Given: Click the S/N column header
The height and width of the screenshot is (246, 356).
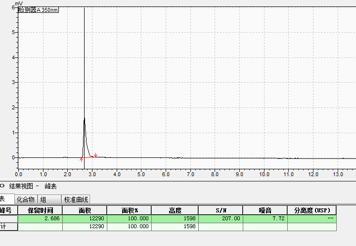Looking at the screenshot, I should [x=221, y=210].
